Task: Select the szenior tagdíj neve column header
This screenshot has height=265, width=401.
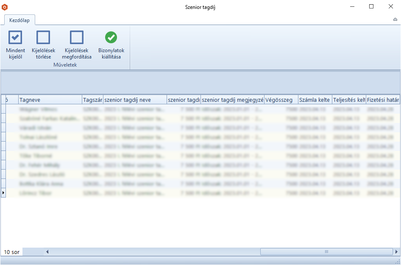Action: tap(135, 100)
